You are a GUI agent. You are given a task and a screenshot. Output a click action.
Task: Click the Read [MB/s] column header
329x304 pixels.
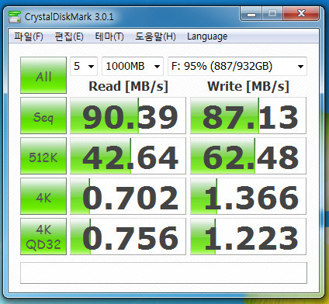click(x=128, y=87)
